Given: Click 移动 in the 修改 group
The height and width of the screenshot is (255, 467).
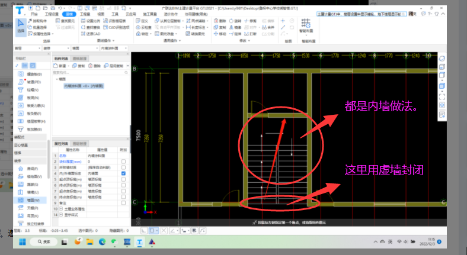Looking at the screenshot, I should point(220,34).
